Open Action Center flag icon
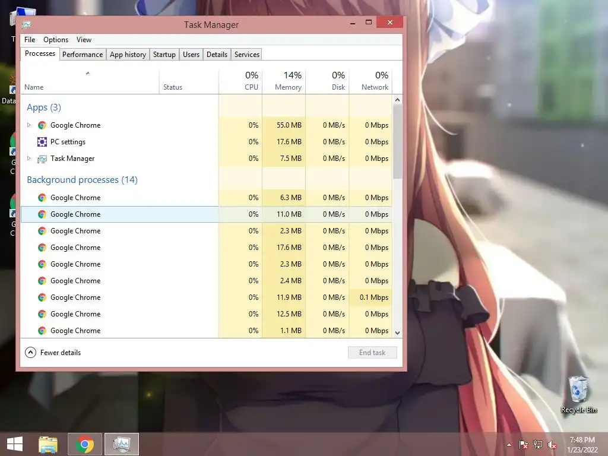This screenshot has height=456, width=608. [524, 445]
